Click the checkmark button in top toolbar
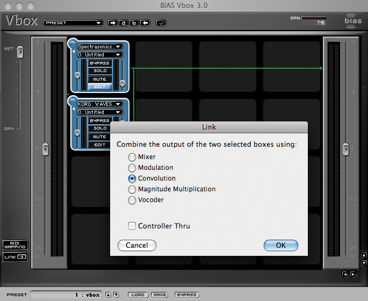The width and height of the screenshot is (368, 301). (161, 23)
